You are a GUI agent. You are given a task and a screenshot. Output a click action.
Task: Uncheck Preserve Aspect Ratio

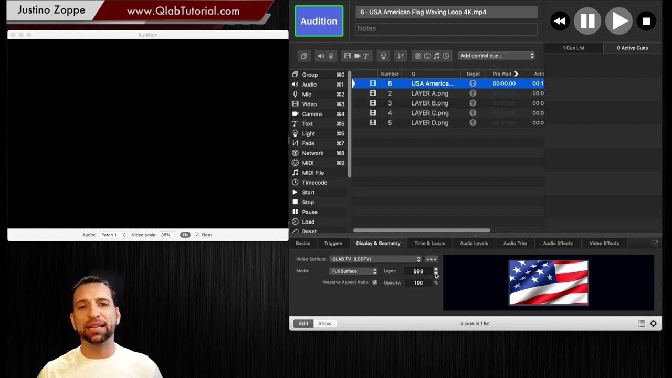[x=374, y=282]
